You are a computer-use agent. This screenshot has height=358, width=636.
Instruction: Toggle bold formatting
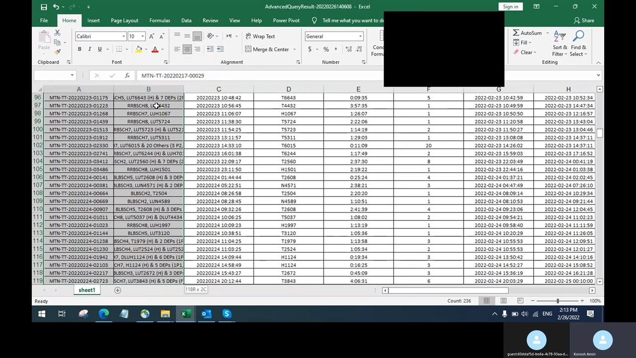point(79,49)
